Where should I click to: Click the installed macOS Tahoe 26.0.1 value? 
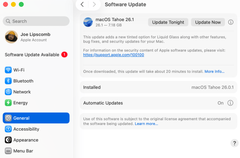pos(212,87)
